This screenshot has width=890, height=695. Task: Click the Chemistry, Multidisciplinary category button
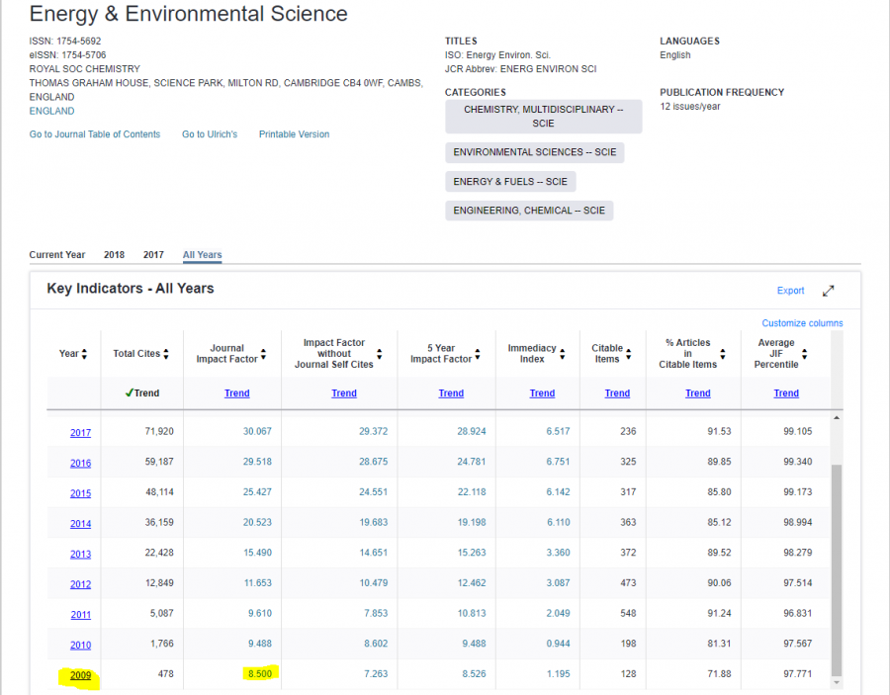543,117
